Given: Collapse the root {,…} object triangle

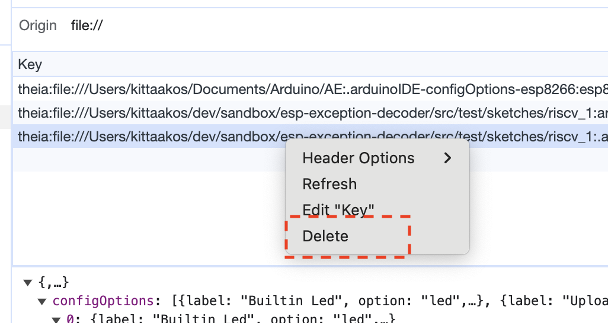Looking at the screenshot, I should click(27, 283).
